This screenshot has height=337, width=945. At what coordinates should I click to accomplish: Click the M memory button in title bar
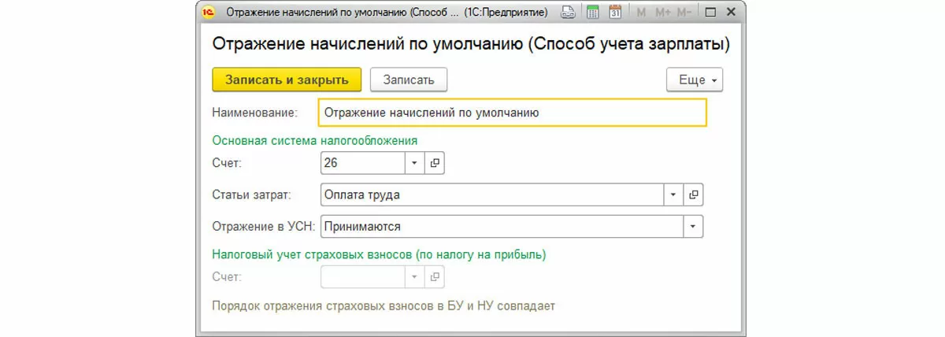(641, 13)
